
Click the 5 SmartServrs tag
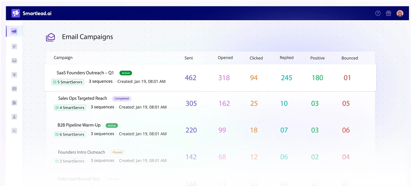pos(68,82)
